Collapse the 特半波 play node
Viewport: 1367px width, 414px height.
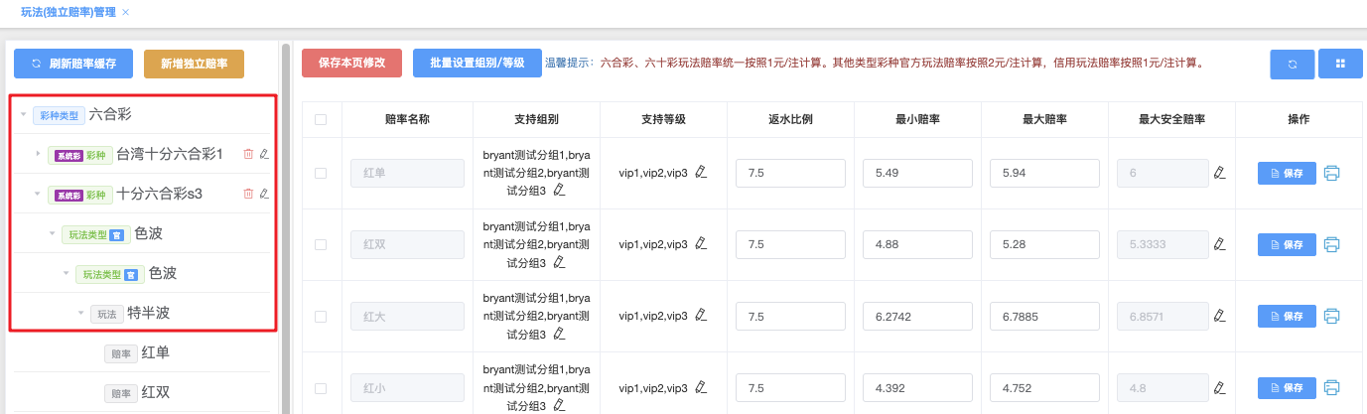click(x=80, y=313)
